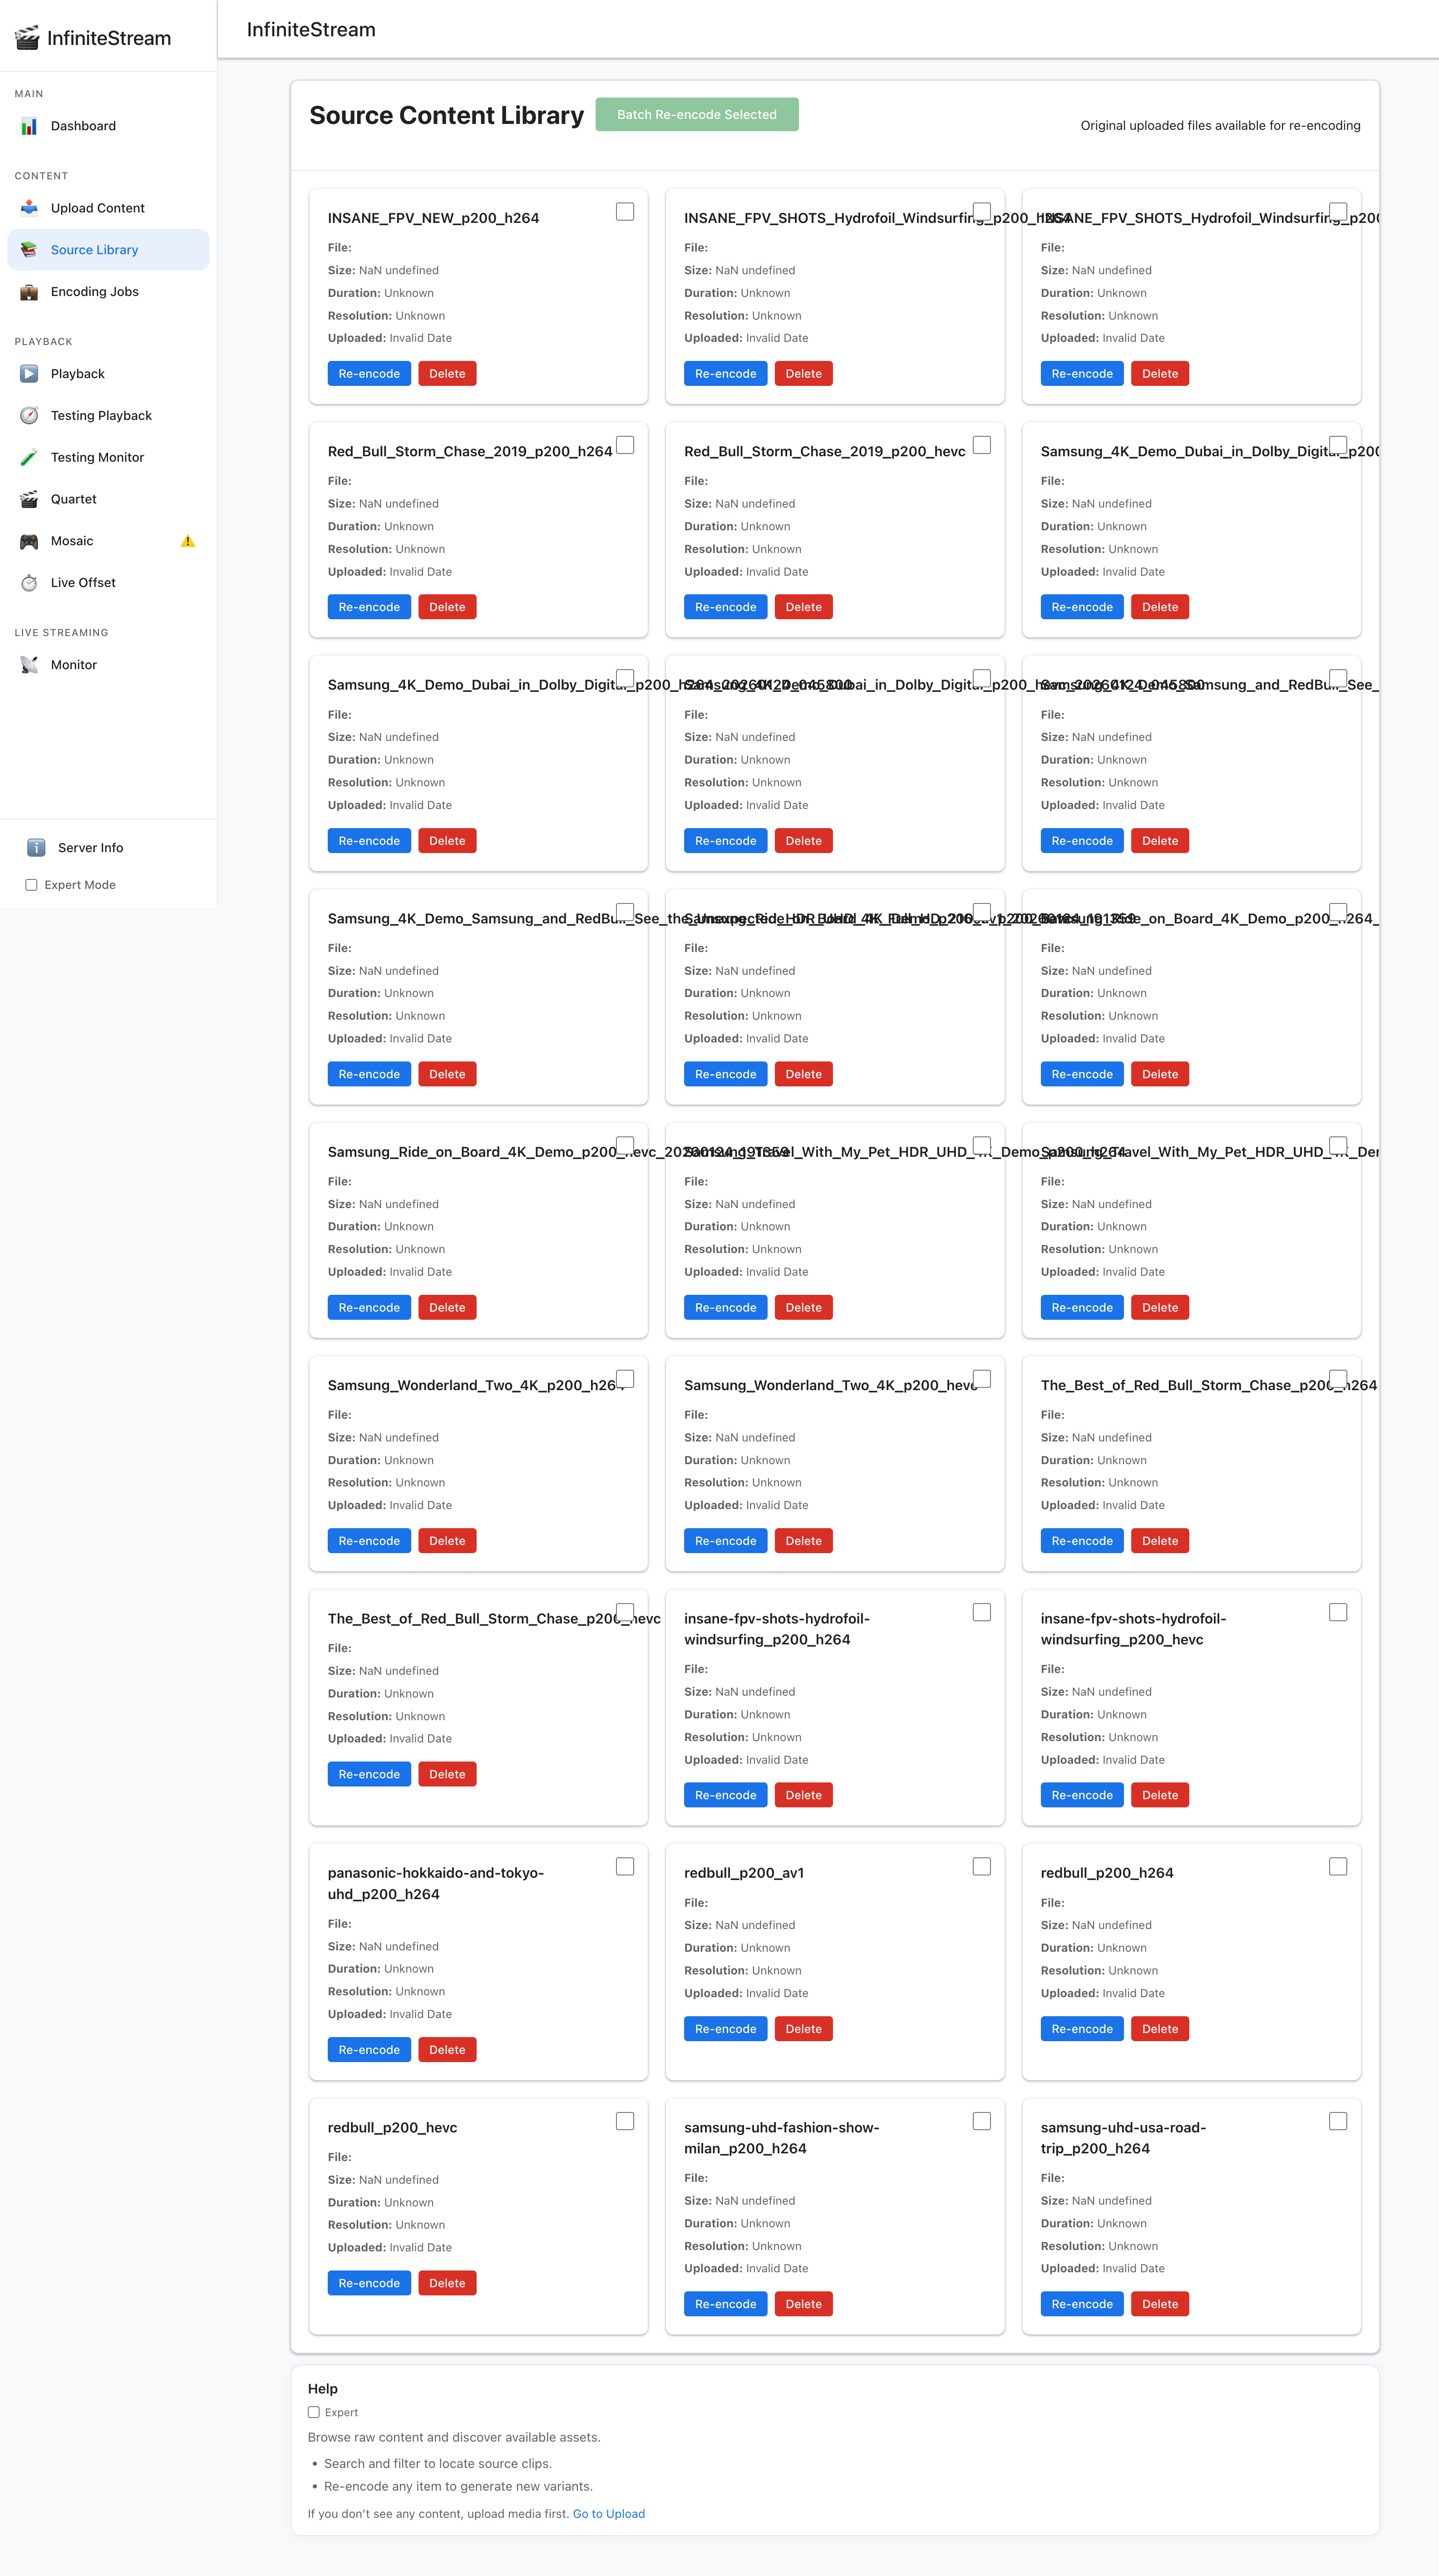Toggle the Expert checkbox in Help section
The image size is (1439, 2576).
[314, 2412]
